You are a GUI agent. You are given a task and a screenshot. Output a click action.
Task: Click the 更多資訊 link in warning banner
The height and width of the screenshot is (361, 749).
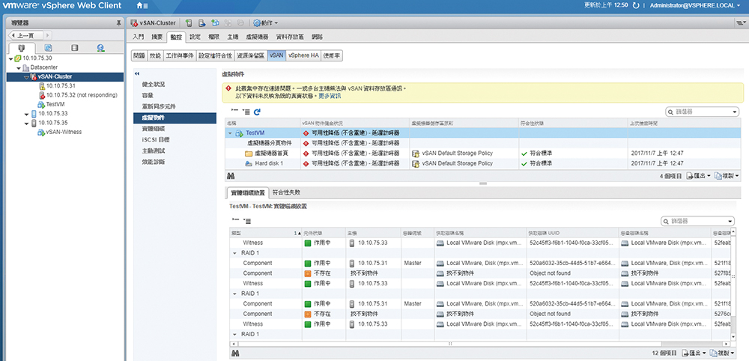[x=330, y=96]
